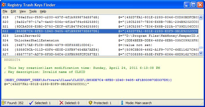Select row 324 UnlockerShellExtension
The width and height of the screenshot is (205, 107).
point(100,40)
